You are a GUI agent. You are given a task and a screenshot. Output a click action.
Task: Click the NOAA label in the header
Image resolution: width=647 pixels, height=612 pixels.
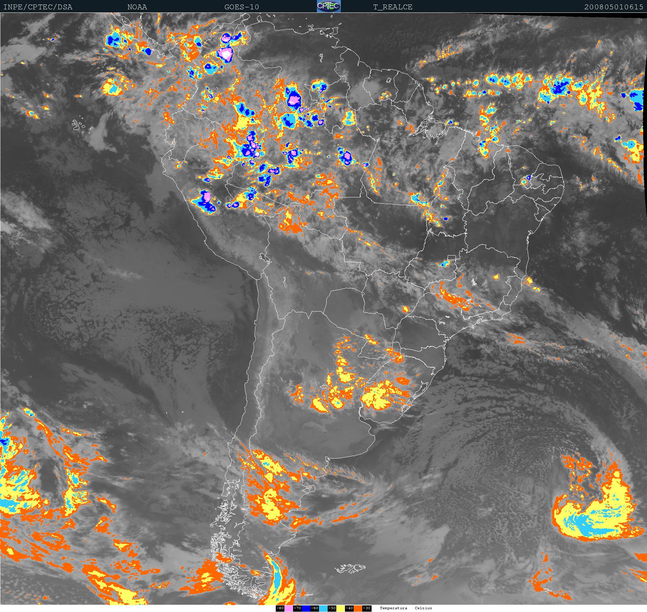click(137, 7)
